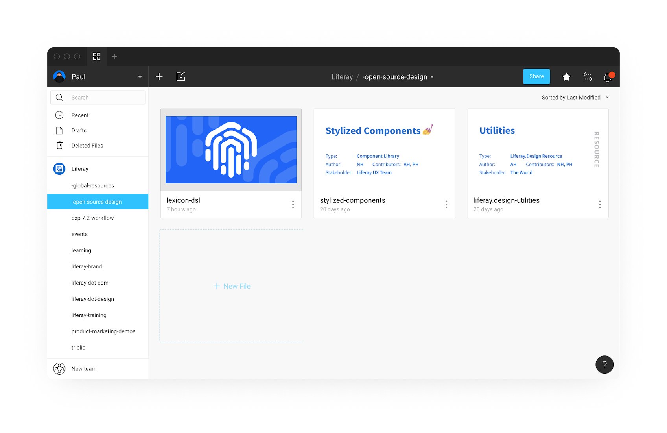
Task: Open more options for lexicon-dsl file
Action: click(293, 204)
